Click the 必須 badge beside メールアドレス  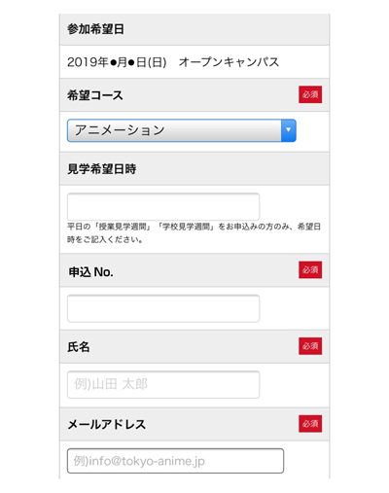(x=310, y=424)
